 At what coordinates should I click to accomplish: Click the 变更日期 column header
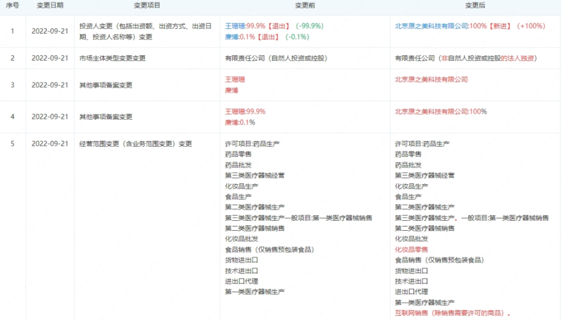click(50, 5)
